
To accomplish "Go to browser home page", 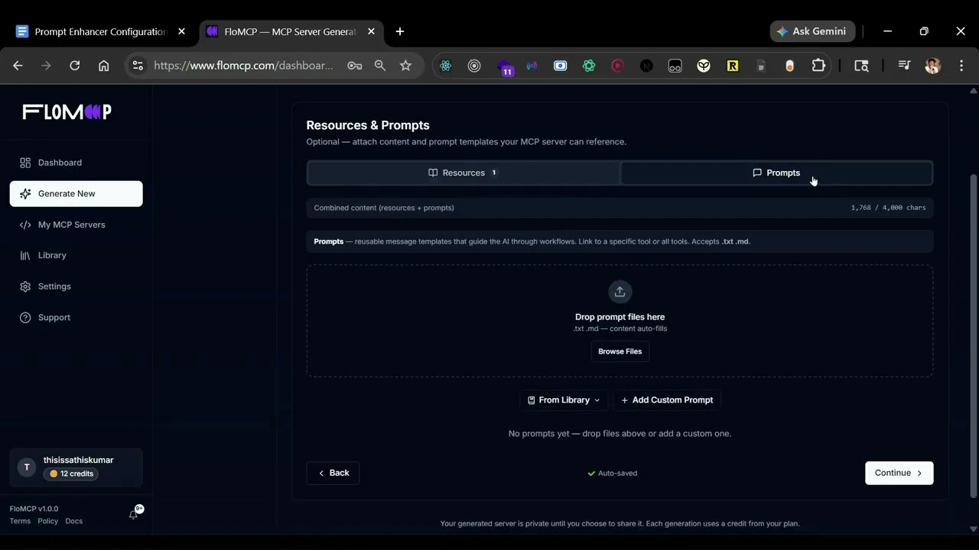I will click(x=103, y=66).
